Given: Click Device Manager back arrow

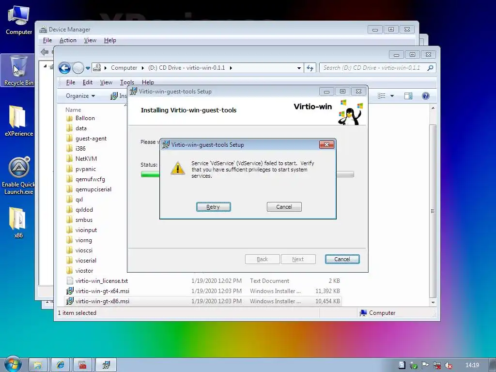Looking at the screenshot, I should tap(45, 52).
